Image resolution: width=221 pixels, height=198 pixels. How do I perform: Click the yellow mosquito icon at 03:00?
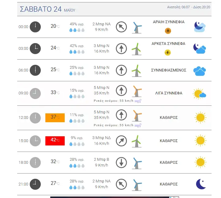coord(168,53)
